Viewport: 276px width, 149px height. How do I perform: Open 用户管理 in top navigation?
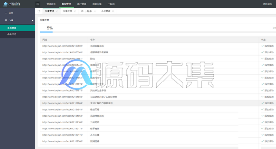coord(82,4)
